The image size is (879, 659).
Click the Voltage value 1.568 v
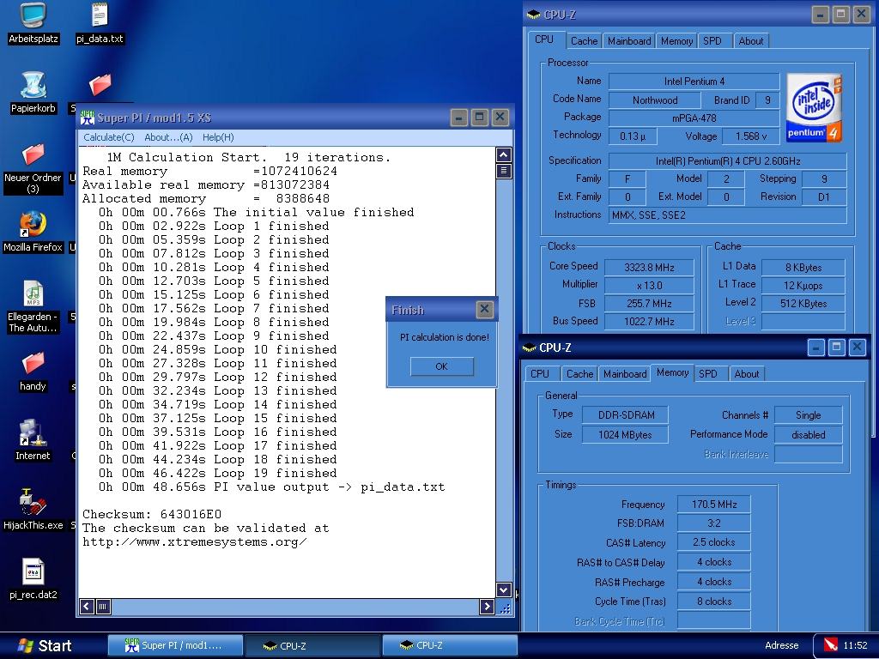[x=751, y=136]
